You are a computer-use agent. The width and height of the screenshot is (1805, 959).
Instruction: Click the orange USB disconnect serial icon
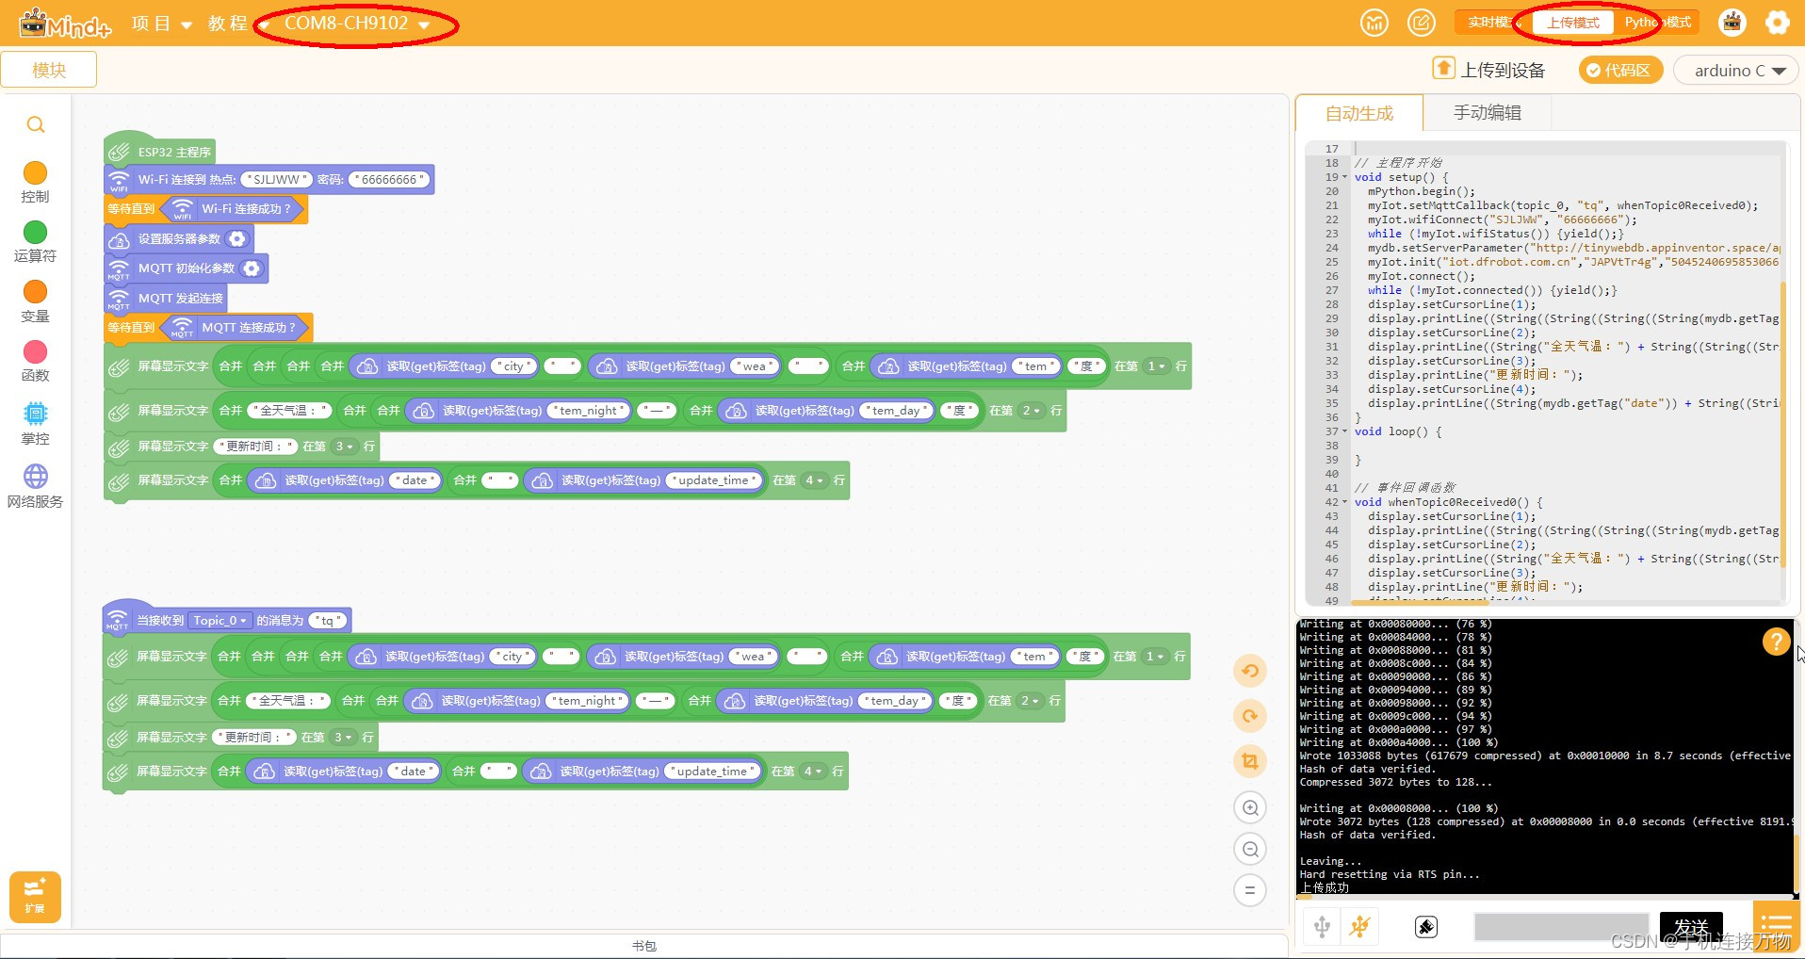pyautogui.click(x=1359, y=927)
